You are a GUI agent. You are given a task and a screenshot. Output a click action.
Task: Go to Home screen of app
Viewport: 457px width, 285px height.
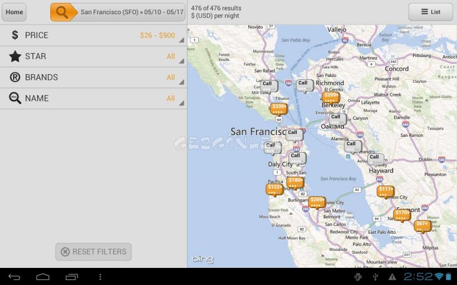(14, 12)
